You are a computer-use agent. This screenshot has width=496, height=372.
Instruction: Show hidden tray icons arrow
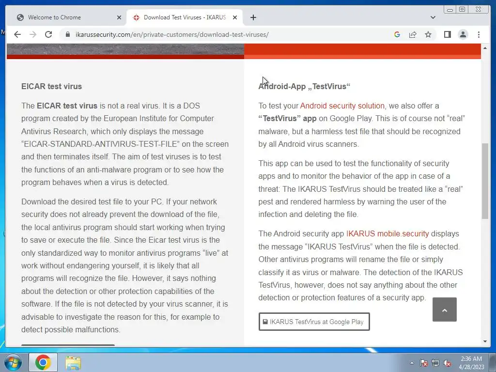coord(412,363)
